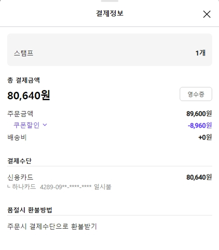Click the +0원 shipping fee value
The width and height of the screenshot is (219, 250).
tap(205, 137)
